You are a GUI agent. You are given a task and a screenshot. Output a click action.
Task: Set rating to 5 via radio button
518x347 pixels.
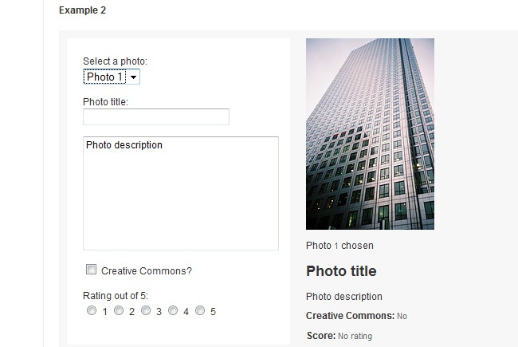tap(201, 310)
